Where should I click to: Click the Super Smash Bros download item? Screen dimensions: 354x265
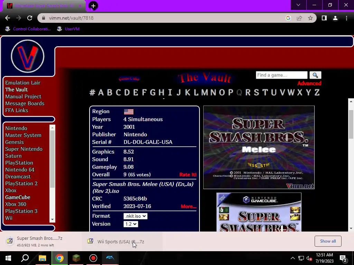tap(41, 241)
